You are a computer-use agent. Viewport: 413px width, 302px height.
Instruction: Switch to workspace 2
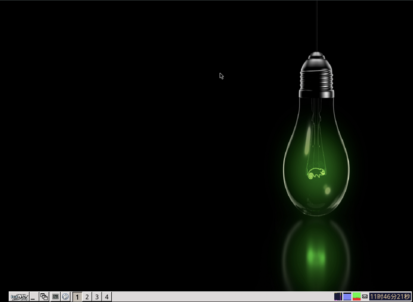pyautogui.click(x=87, y=297)
